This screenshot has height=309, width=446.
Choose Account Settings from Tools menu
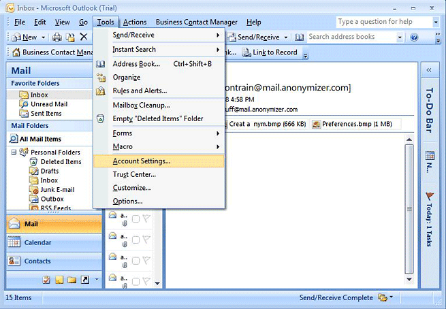142,161
